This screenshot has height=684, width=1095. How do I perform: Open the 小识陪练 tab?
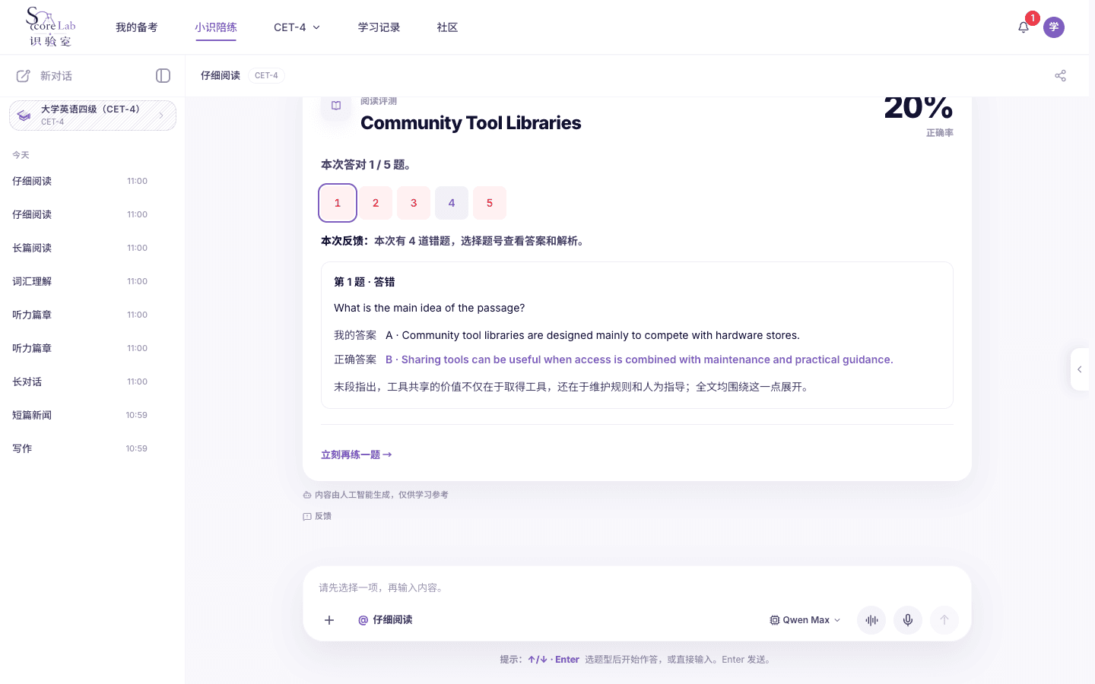click(216, 27)
